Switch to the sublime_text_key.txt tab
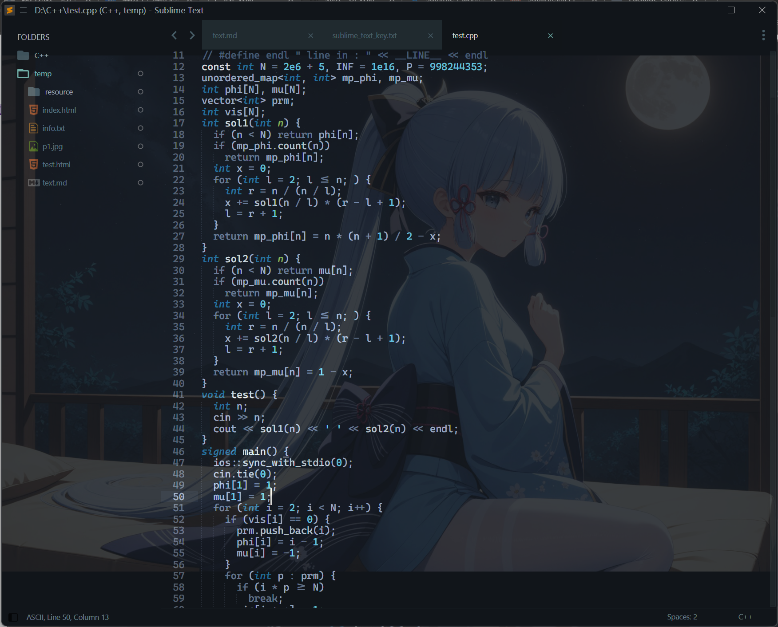Screen dimensions: 778x627 pos(381,35)
